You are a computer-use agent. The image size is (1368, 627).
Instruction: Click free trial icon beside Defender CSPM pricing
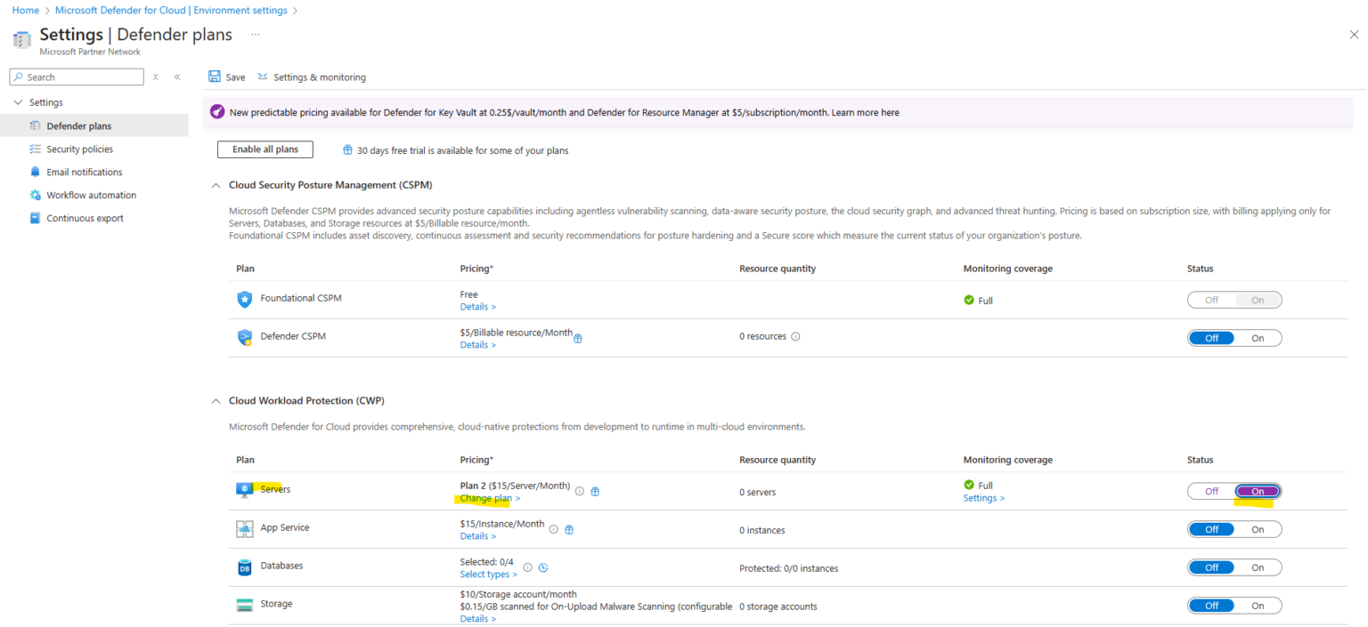point(578,338)
